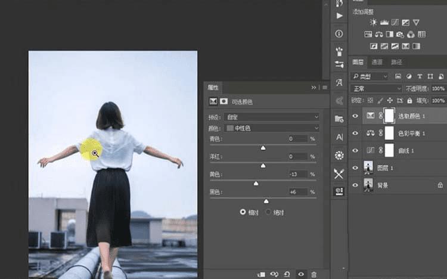Click the 黄色 slider handle
This screenshot has width=447, height=279.
coord(256,184)
